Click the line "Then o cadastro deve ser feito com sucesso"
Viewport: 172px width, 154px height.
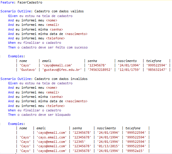coord(48,48)
